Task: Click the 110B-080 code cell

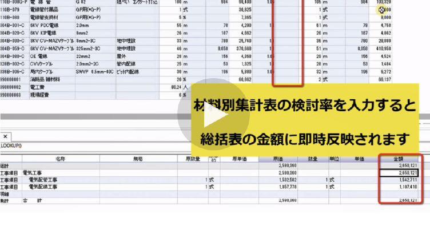Action: (x=14, y=18)
